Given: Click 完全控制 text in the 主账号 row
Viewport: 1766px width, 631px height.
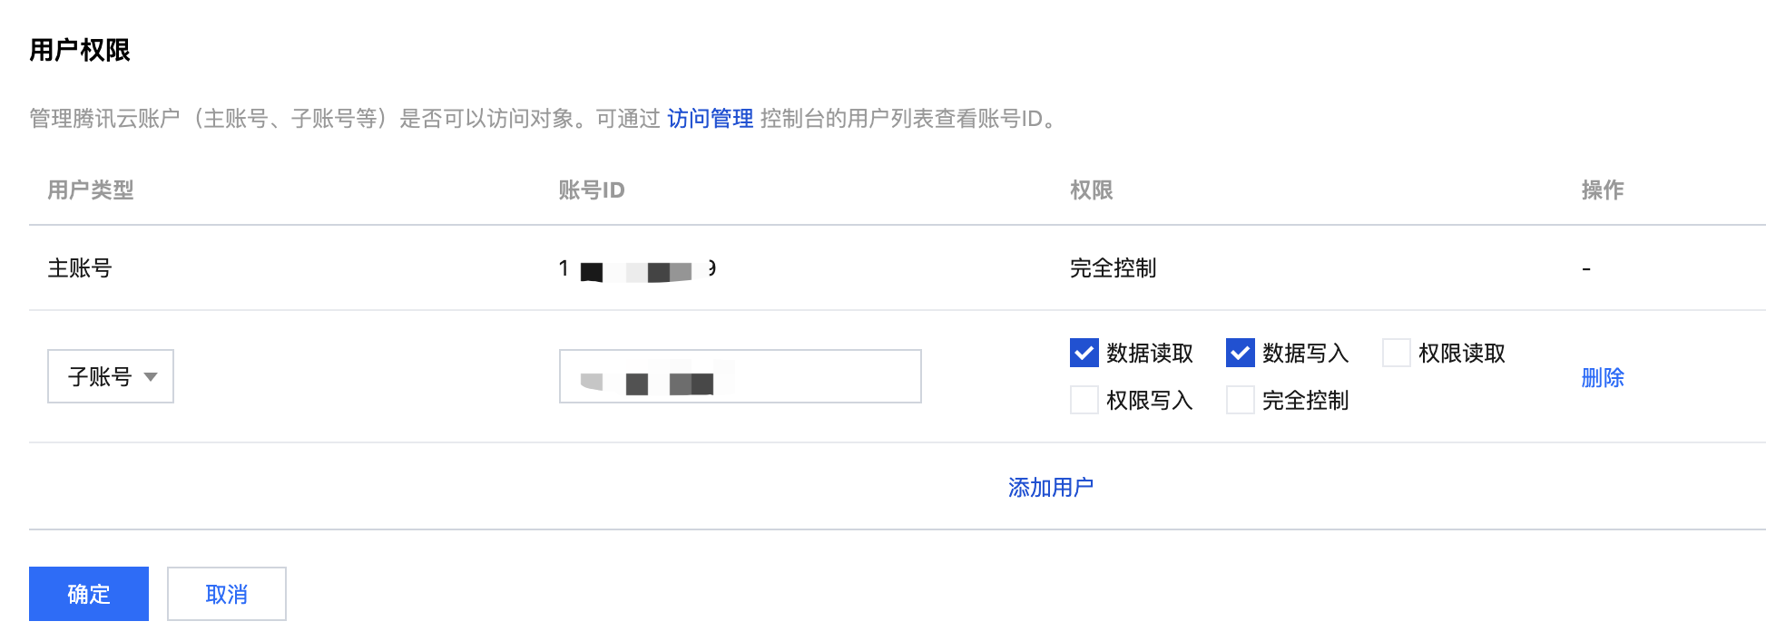Looking at the screenshot, I should point(1114,268).
